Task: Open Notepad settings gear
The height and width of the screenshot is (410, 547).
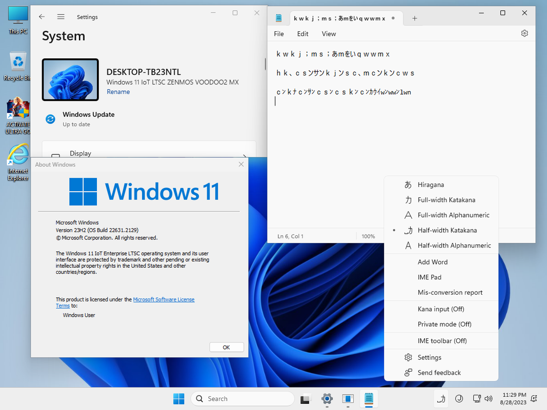Action: pyautogui.click(x=524, y=33)
